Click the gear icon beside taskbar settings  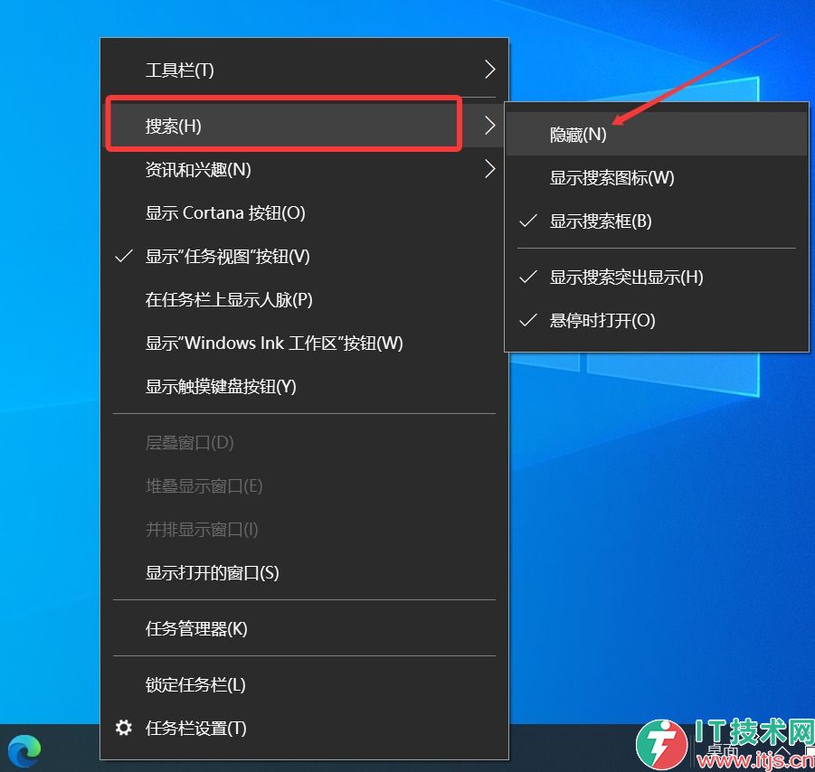[125, 728]
